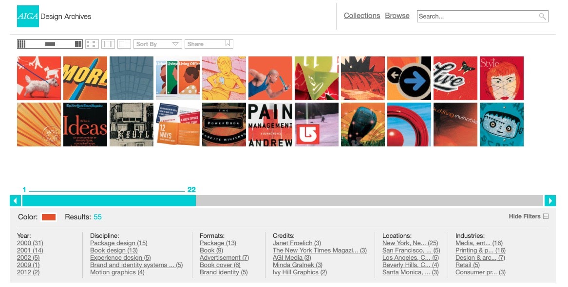Screen dimensions: 568x287
Task: Open the white dog on leash thumbnail
Action: (39, 78)
